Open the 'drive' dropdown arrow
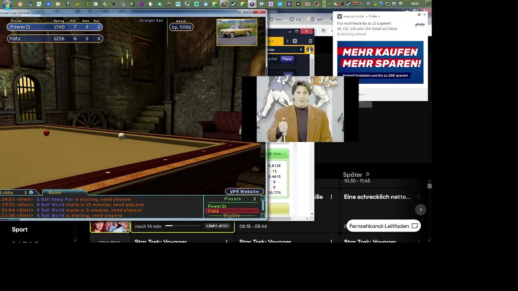Image resolution: width=518 pixels, height=291 pixels. click(x=301, y=50)
